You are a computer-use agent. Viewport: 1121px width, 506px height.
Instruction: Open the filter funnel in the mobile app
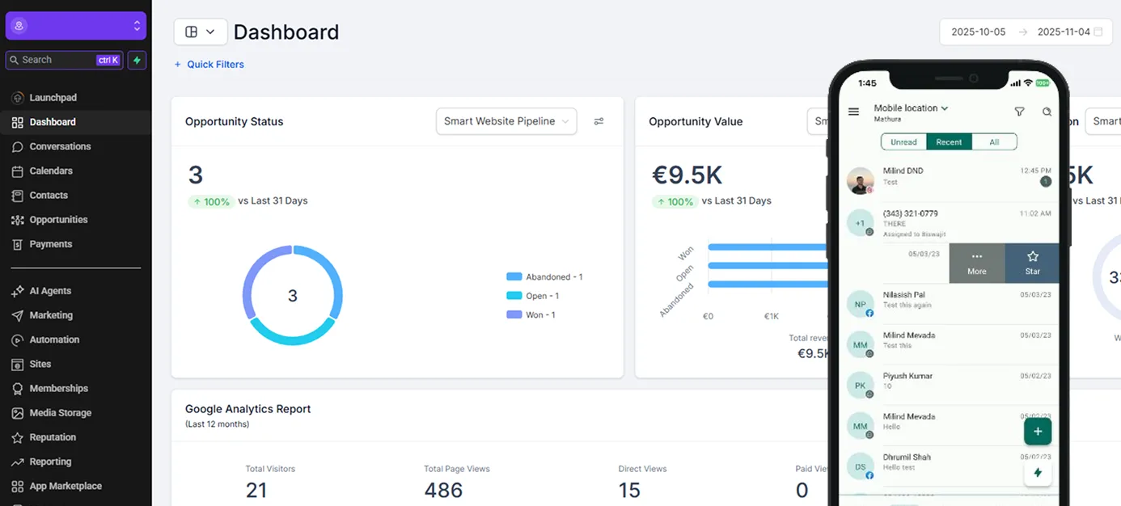[x=1019, y=112]
